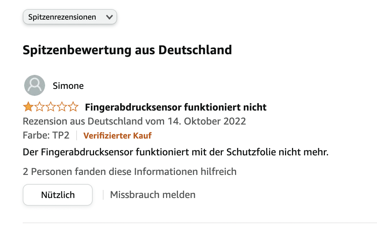This screenshot has height=226, width=377.
Task: Click the horizontal divider below the review
Action: click(x=199, y=223)
